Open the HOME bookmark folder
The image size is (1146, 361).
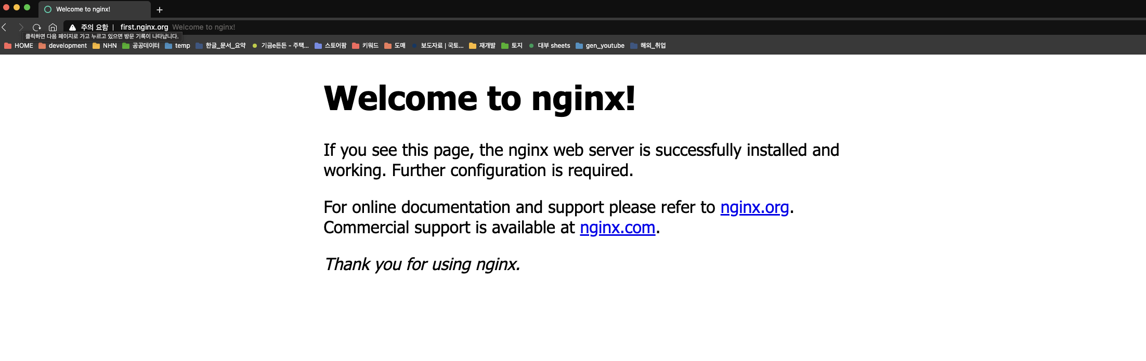click(19, 46)
